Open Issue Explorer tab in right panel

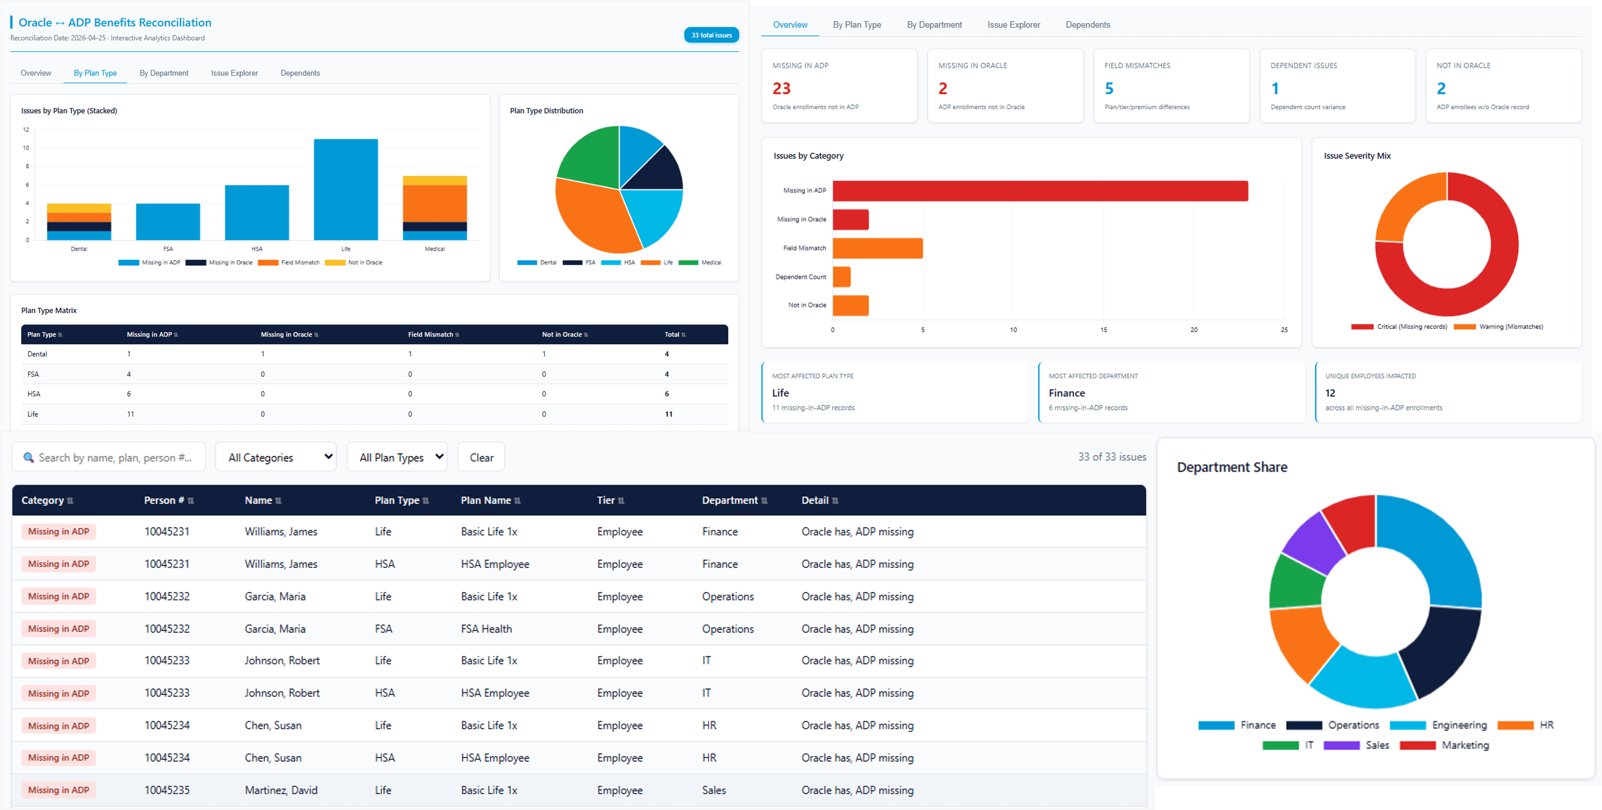[x=1014, y=25]
